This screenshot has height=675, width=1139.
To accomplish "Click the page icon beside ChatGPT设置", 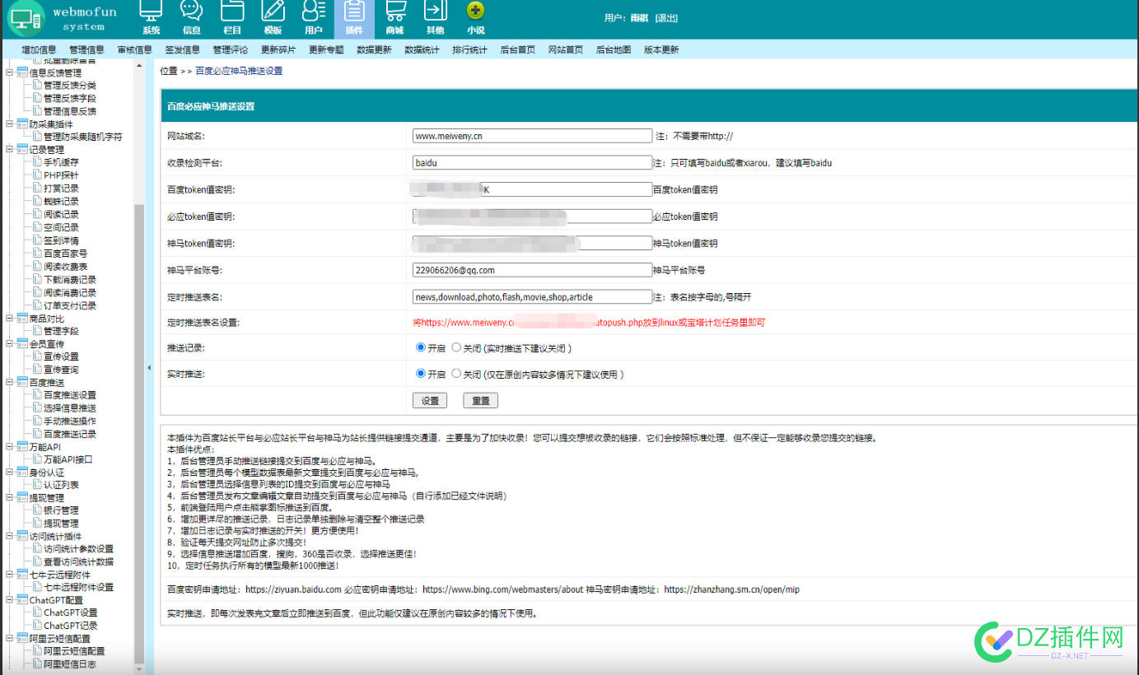I will click(37, 612).
